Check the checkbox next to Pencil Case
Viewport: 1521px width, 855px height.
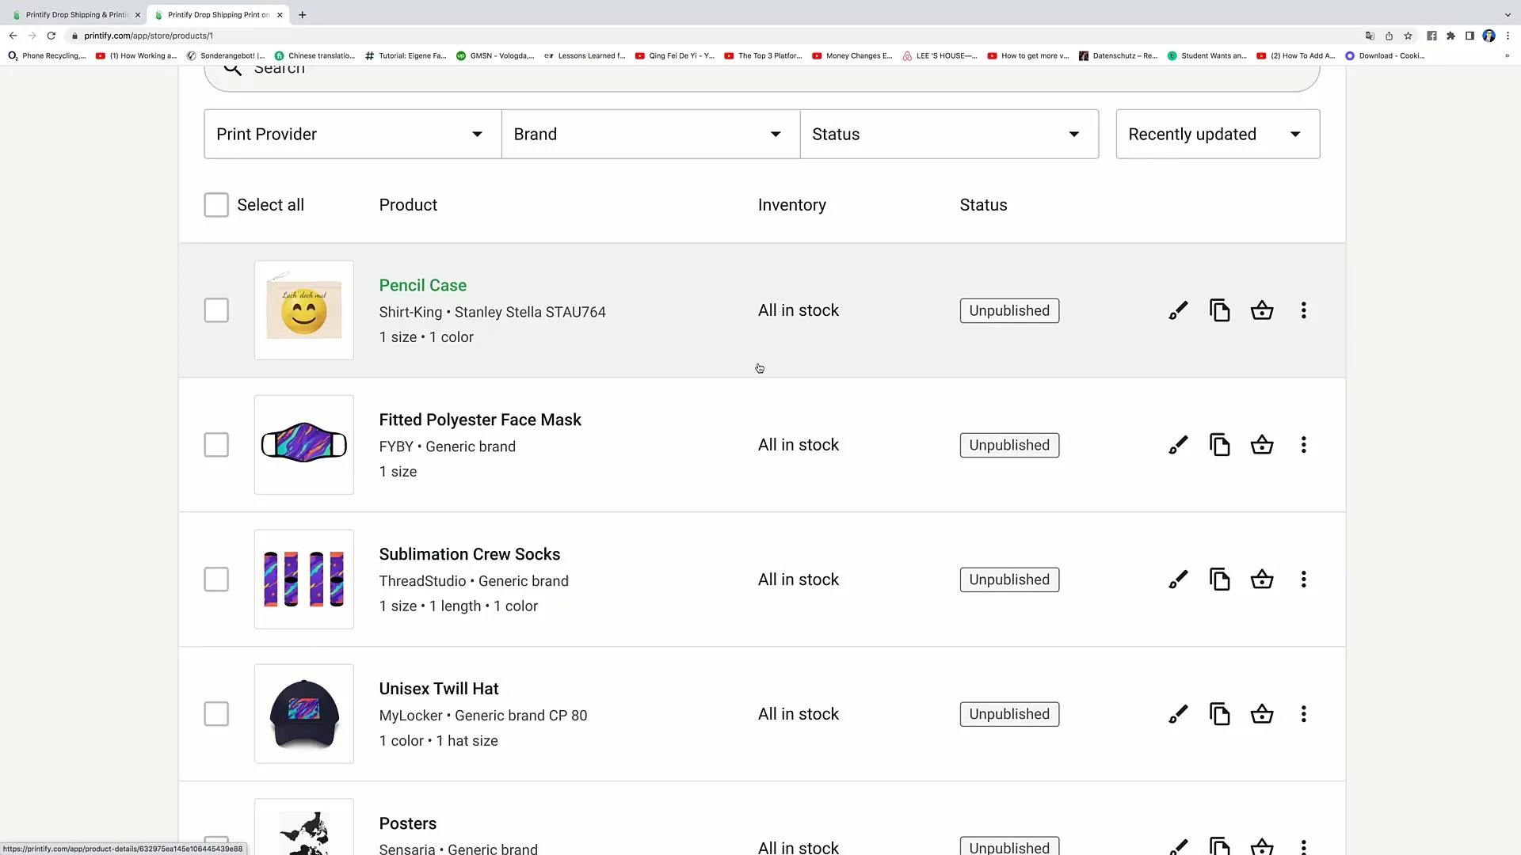[216, 309]
